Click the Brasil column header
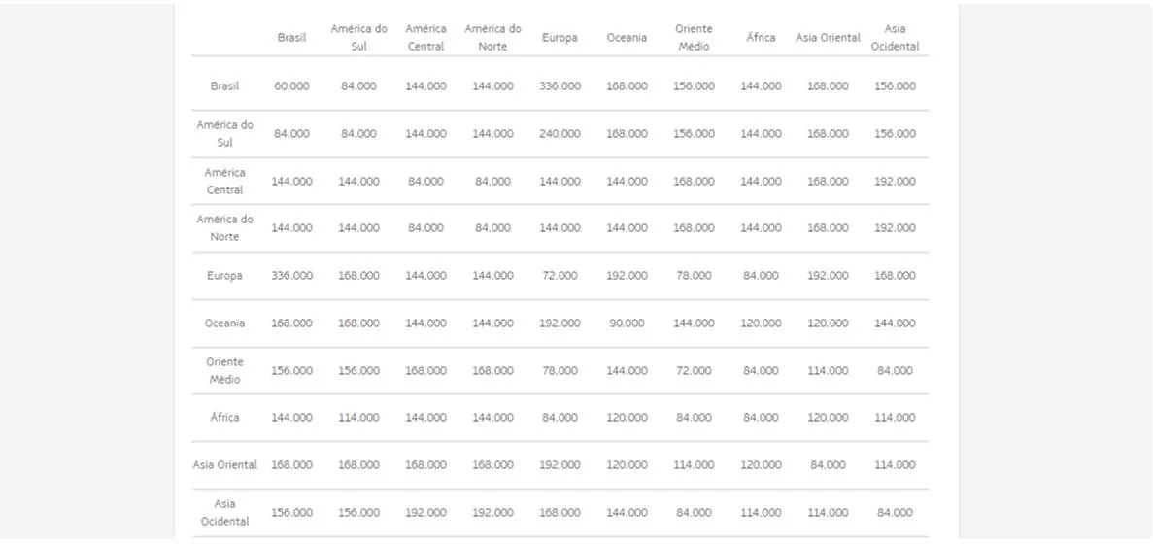The height and width of the screenshot is (544, 1153). (291, 38)
